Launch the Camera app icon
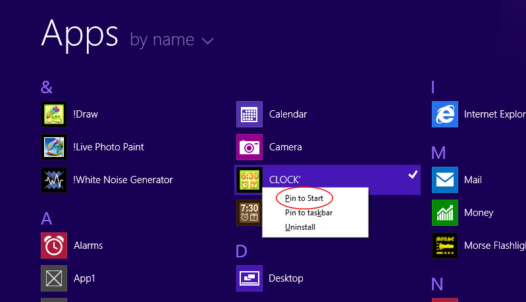This screenshot has width=526, height=302. (x=250, y=147)
